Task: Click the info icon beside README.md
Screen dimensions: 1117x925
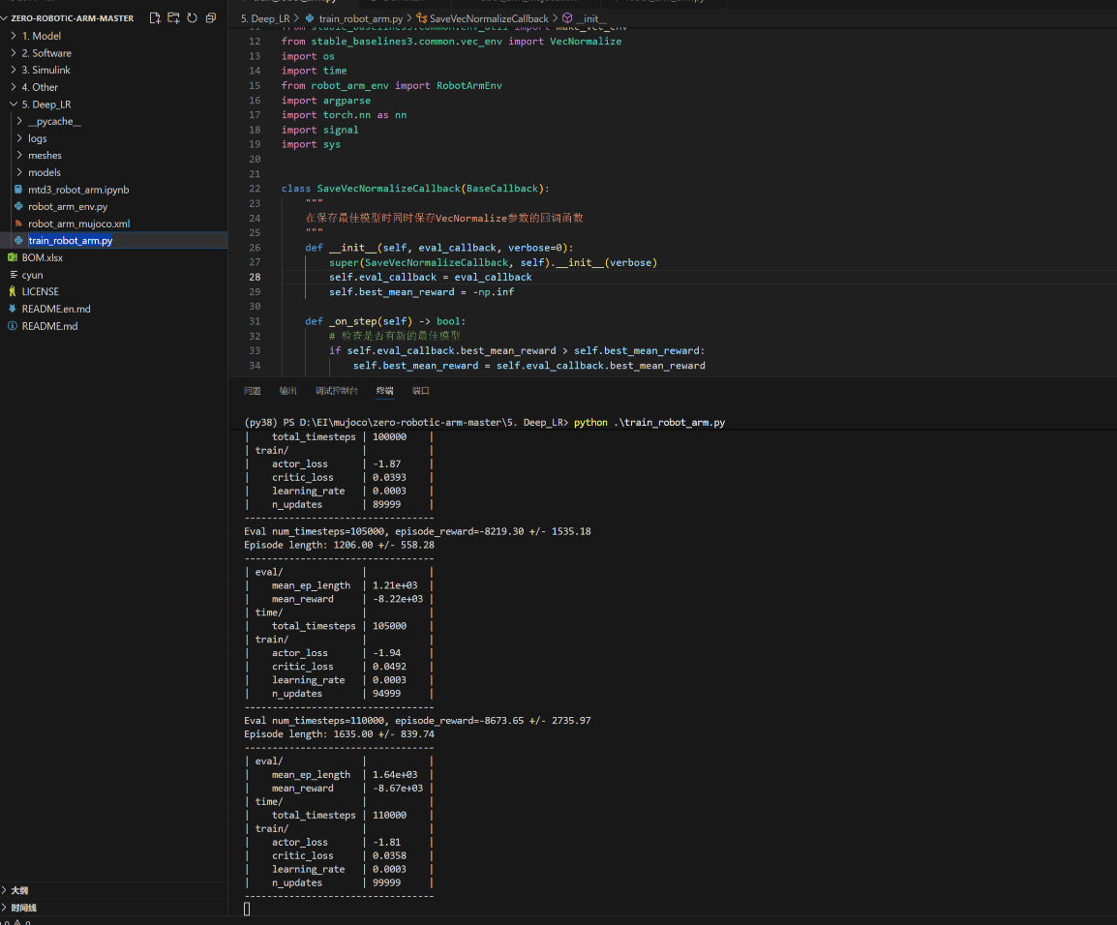Action: [13, 326]
